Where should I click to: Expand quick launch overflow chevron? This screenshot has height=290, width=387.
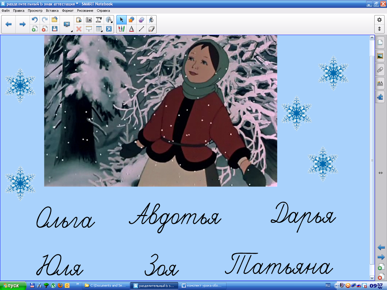pyautogui.click(x=78, y=284)
